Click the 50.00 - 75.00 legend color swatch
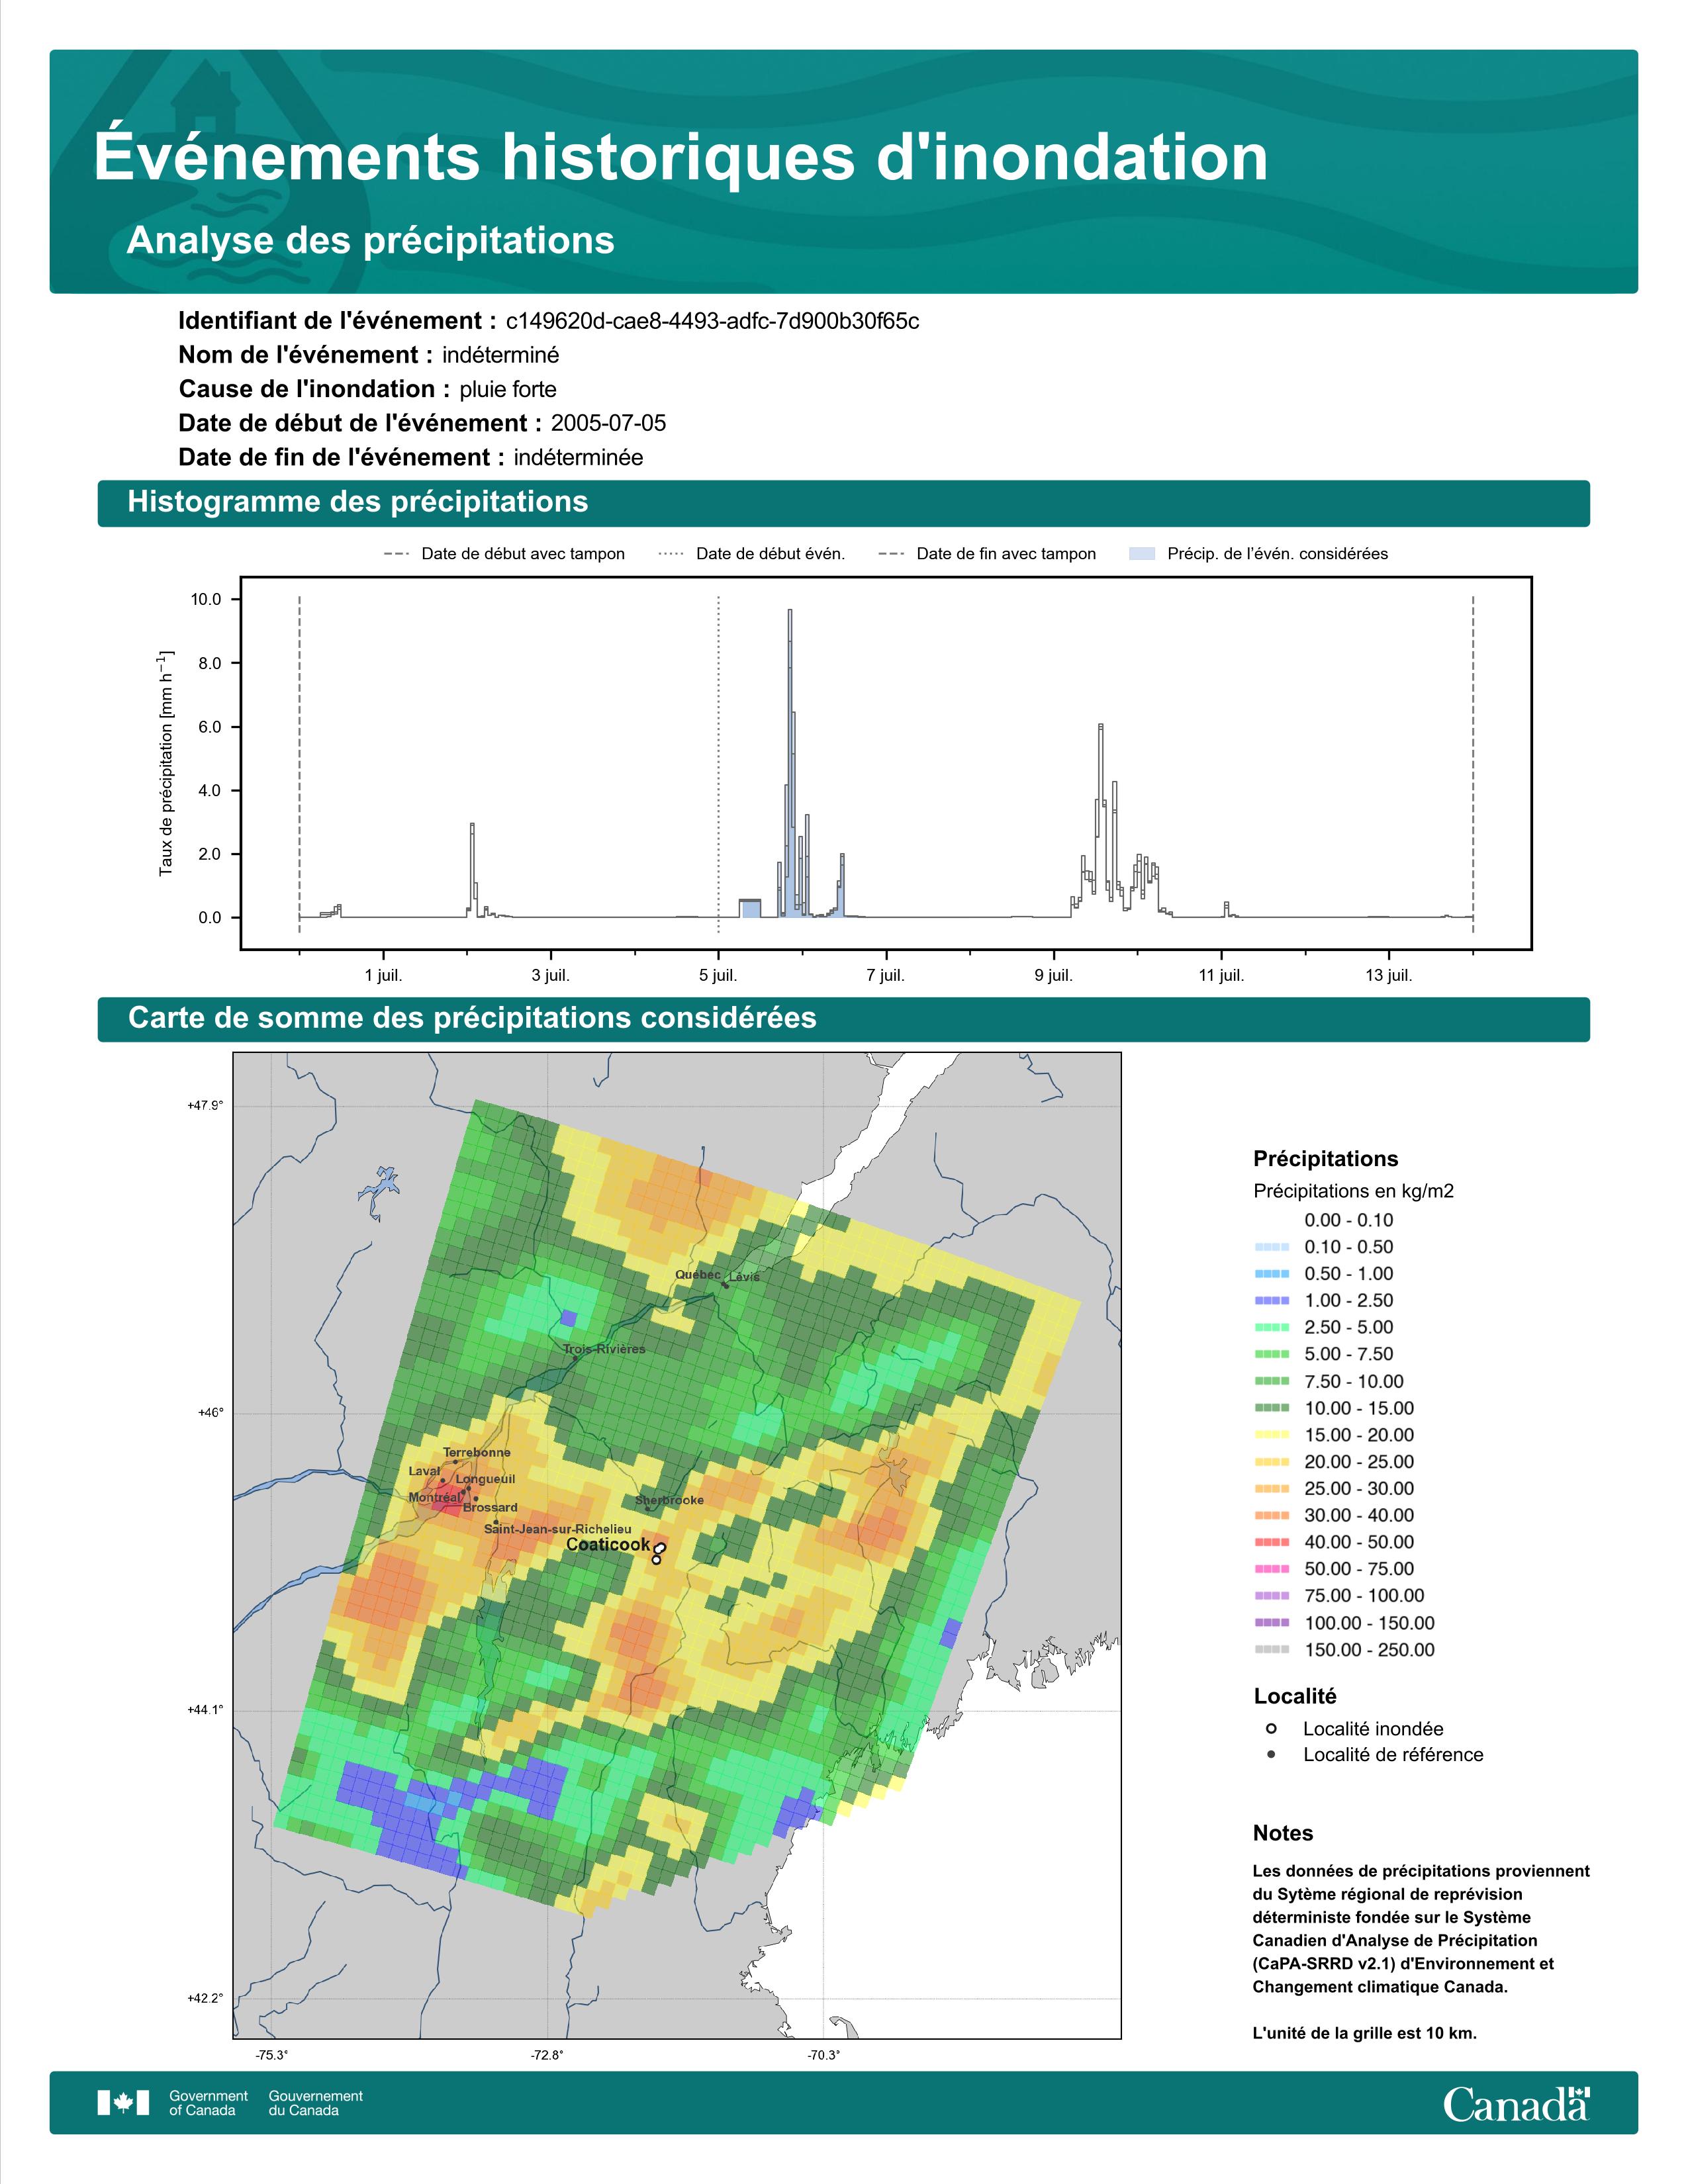Image resolution: width=1688 pixels, height=2184 pixels. click(x=1271, y=1569)
